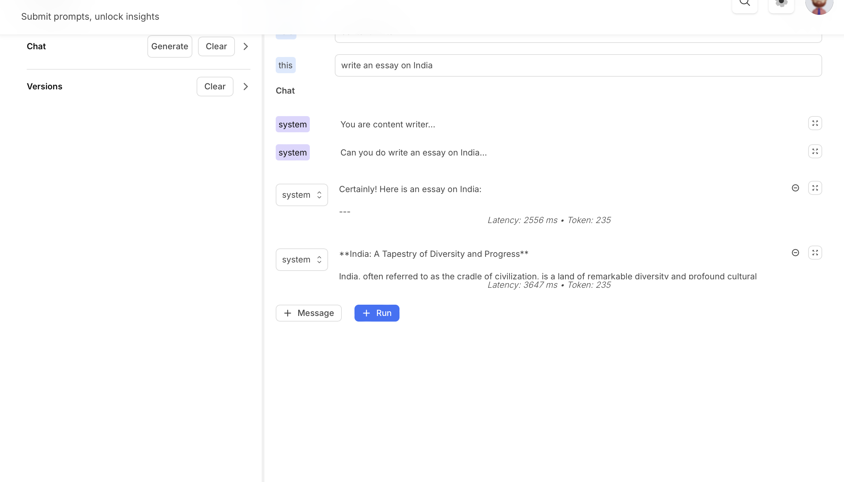
Task: Select the first purple system role tag
Action: click(293, 125)
